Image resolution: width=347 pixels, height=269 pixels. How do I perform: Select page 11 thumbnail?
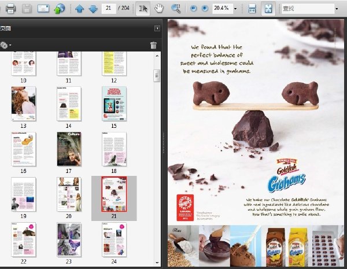69,64
